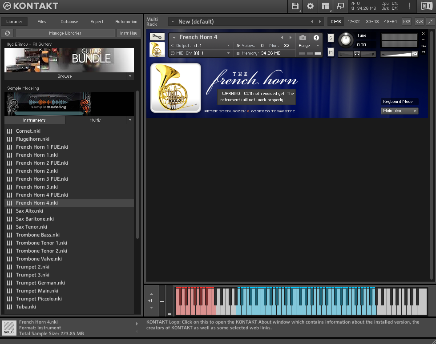Open the Purge dropdown menu
Viewport: 436px width, 344px height.
[318, 45]
